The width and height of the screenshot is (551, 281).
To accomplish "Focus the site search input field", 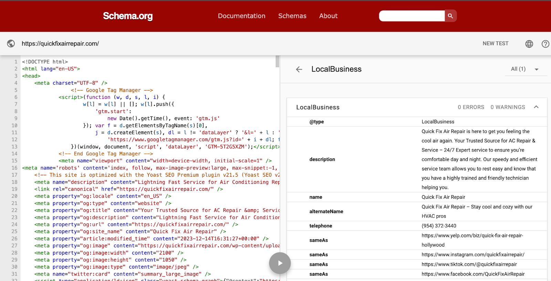I will click(x=412, y=16).
